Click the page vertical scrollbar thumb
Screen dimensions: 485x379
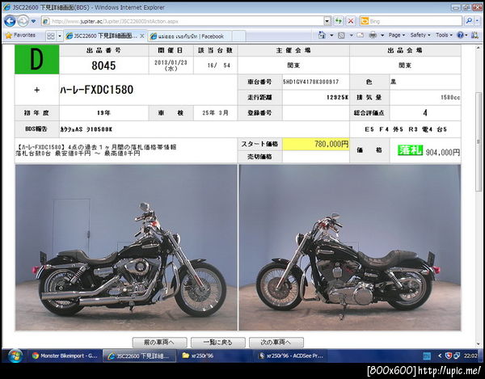point(479,141)
